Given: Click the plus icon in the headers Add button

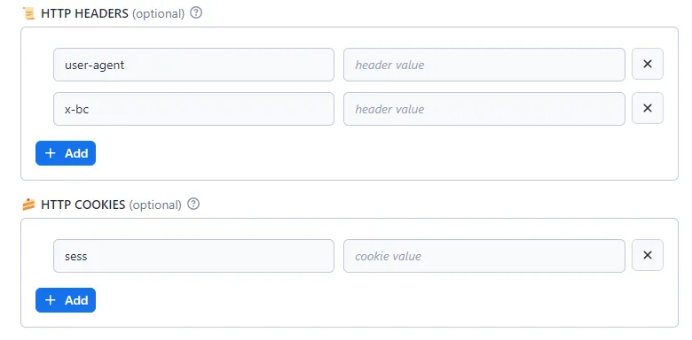Looking at the screenshot, I should [x=51, y=153].
